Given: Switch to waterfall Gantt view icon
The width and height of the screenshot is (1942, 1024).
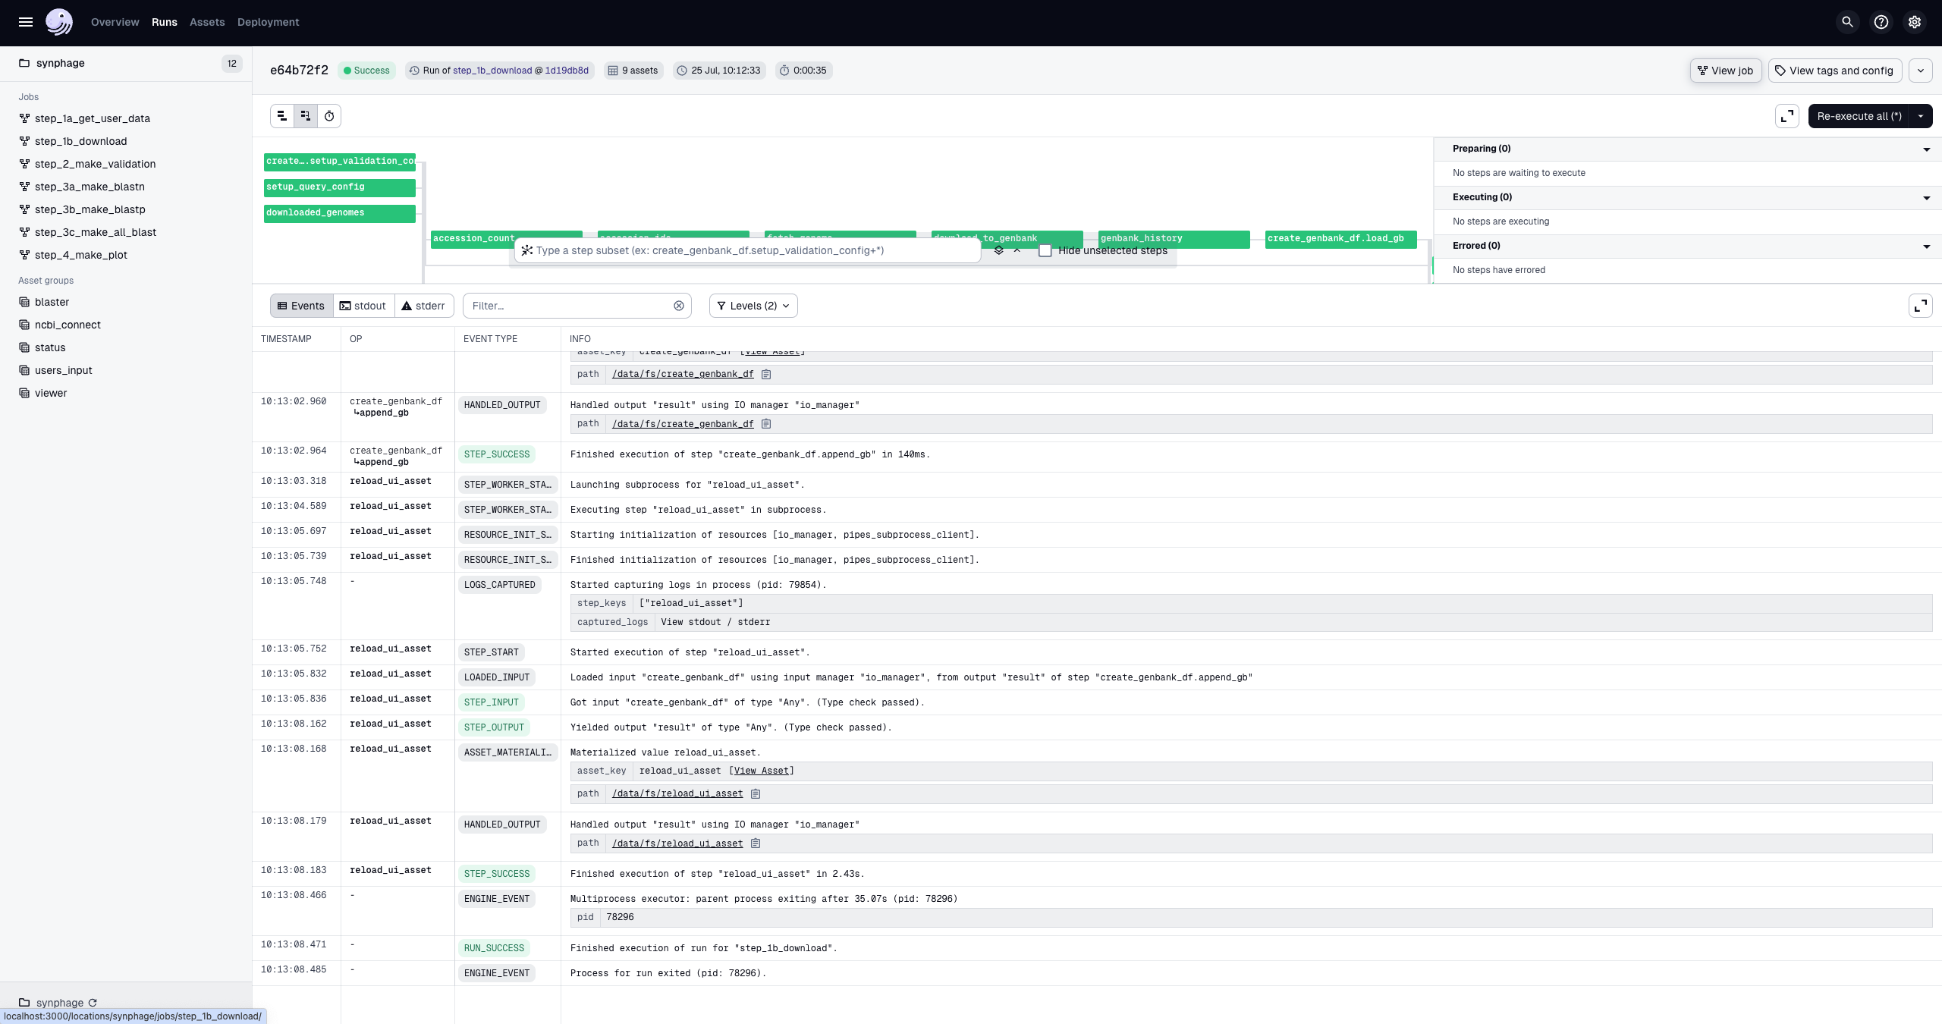Looking at the screenshot, I should [306, 116].
